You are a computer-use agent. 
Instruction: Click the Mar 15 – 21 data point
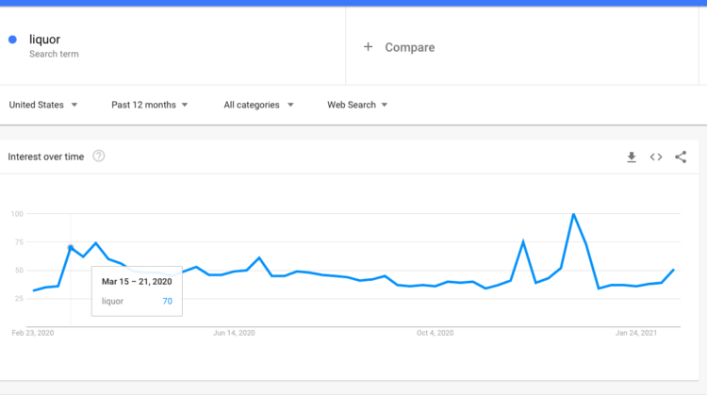point(71,247)
